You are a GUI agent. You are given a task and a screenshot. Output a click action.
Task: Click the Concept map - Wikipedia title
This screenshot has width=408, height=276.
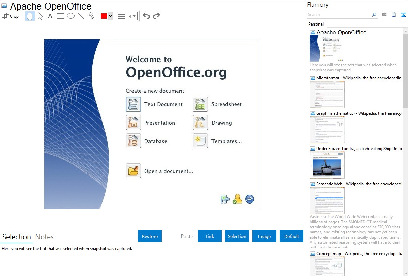(359, 253)
